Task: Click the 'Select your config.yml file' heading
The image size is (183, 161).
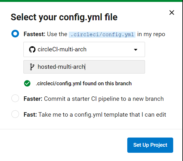Action: click(64, 17)
